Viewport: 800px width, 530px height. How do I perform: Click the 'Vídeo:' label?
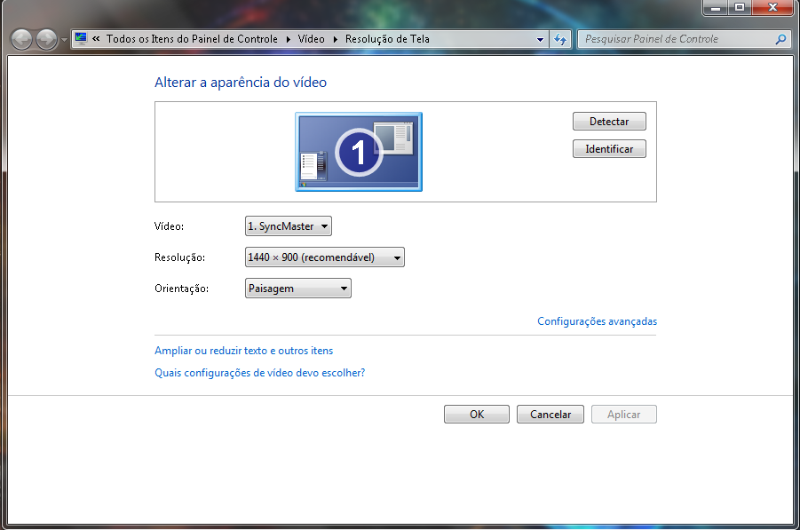click(169, 226)
